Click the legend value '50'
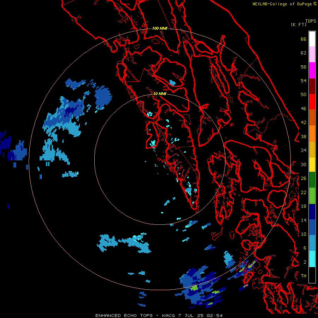Screen dimensions: 318x318 (304, 95)
